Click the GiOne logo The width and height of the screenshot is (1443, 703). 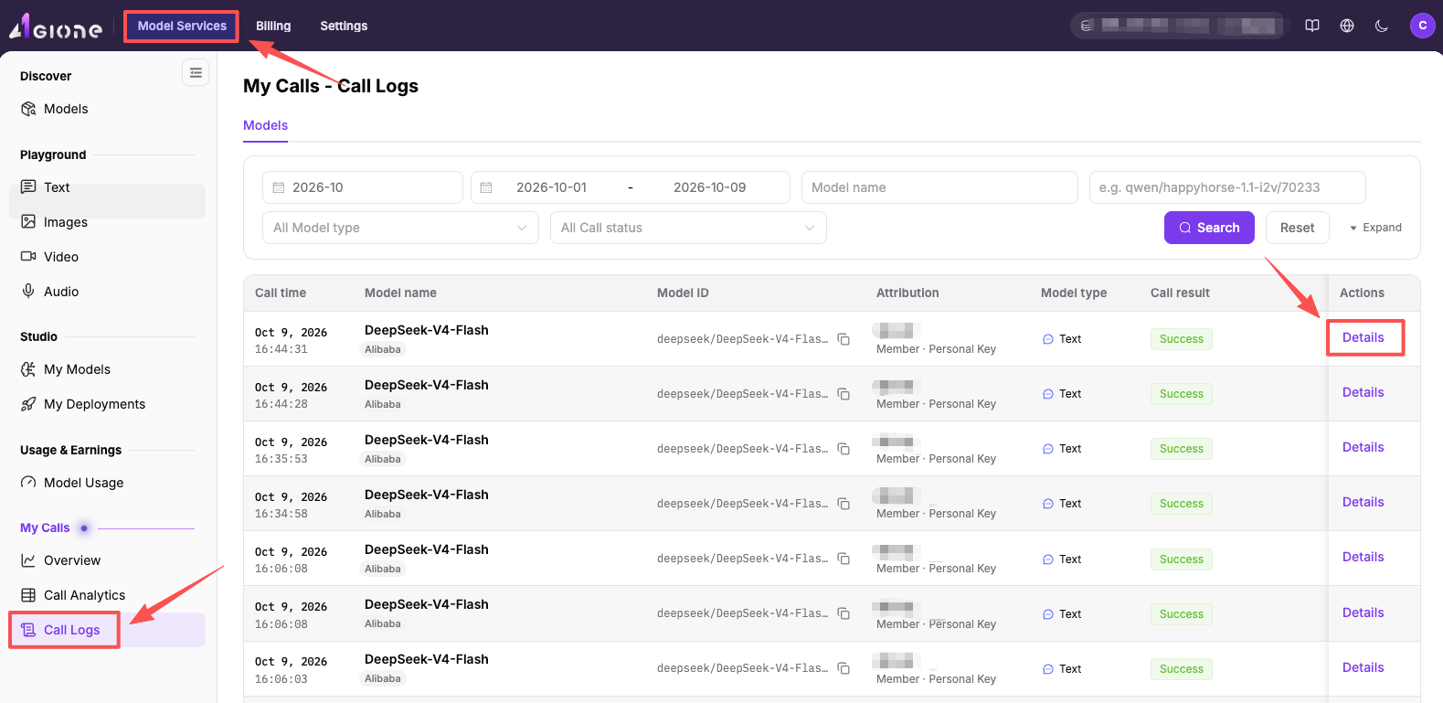click(x=56, y=27)
